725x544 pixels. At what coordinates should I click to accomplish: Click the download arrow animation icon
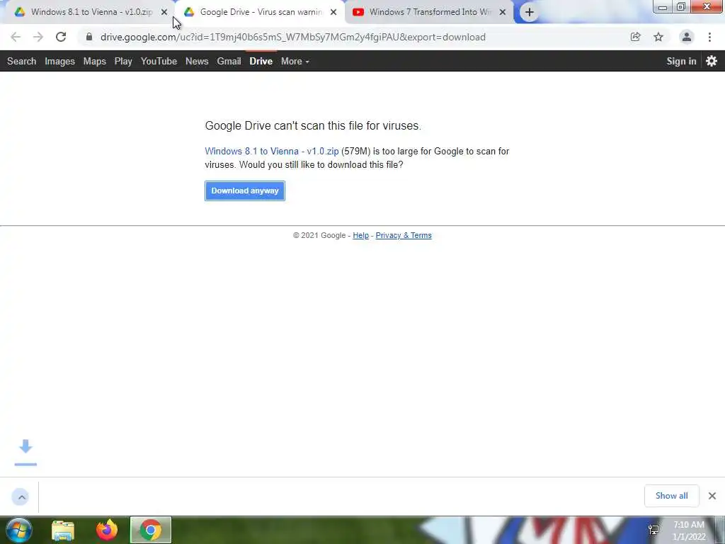pyautogui.click(x=25, y=452)
